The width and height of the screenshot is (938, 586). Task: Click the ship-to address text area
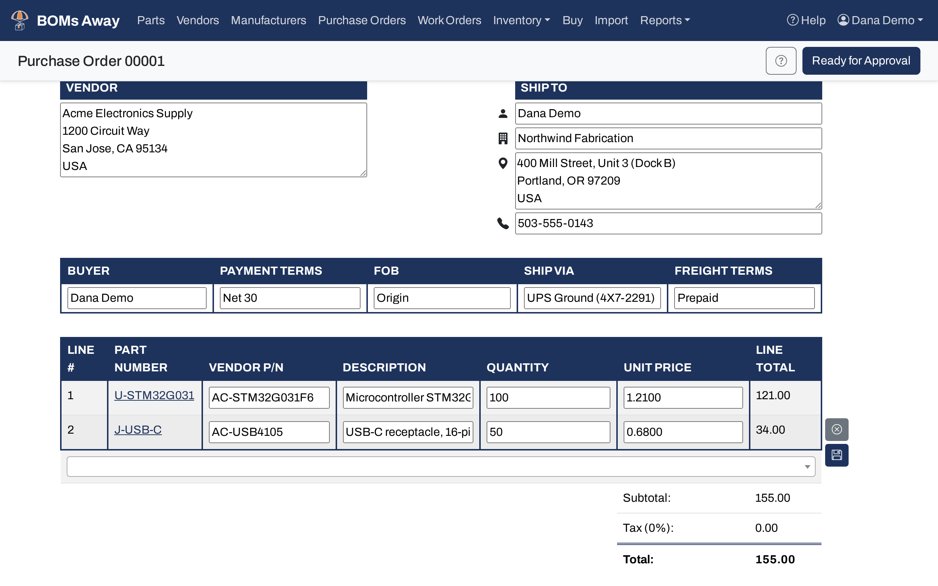point(668,181)
